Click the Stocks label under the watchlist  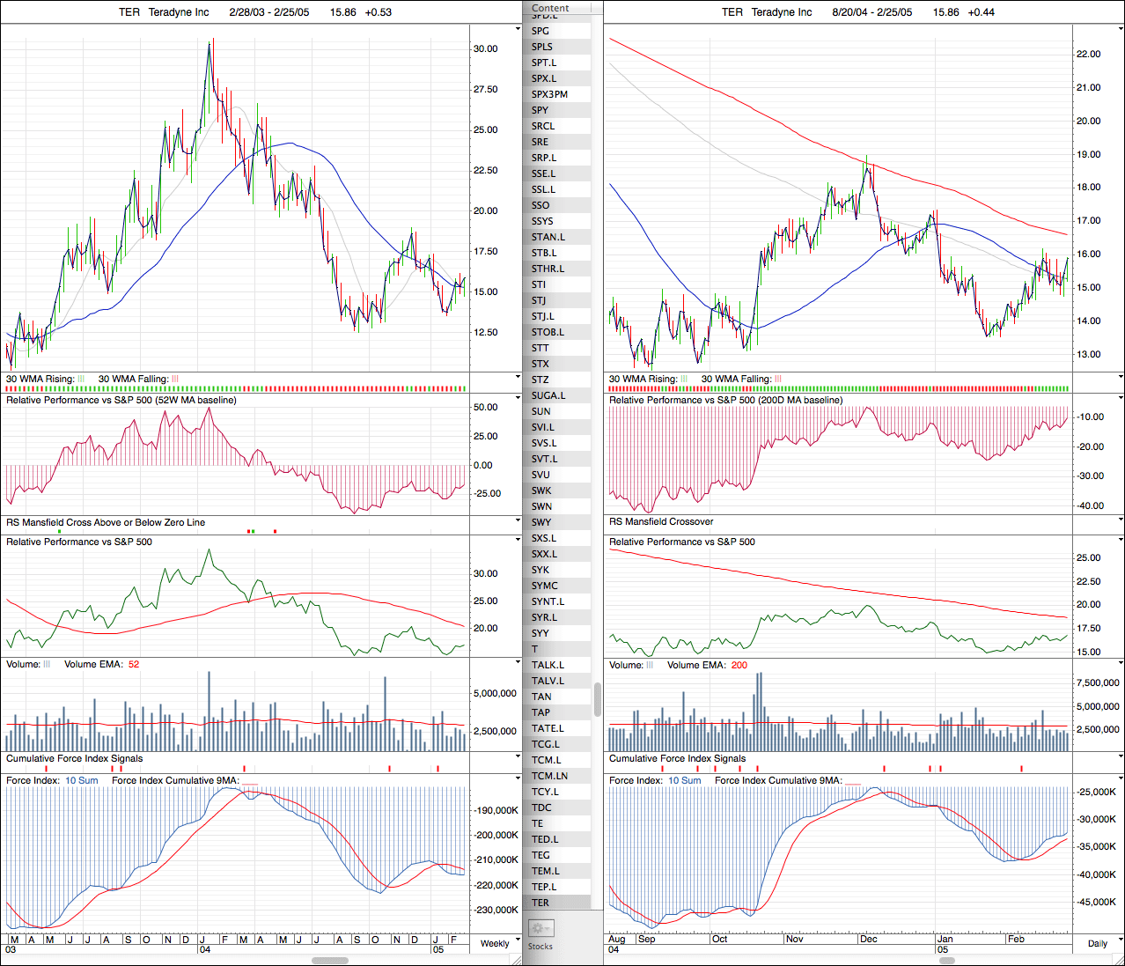coord(540,947)
